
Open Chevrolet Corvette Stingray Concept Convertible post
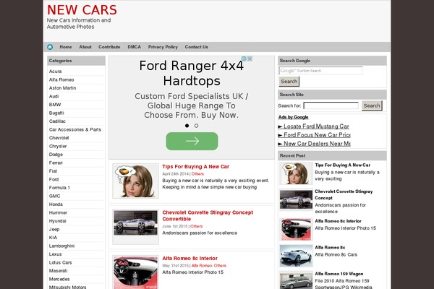coord(208,216)
